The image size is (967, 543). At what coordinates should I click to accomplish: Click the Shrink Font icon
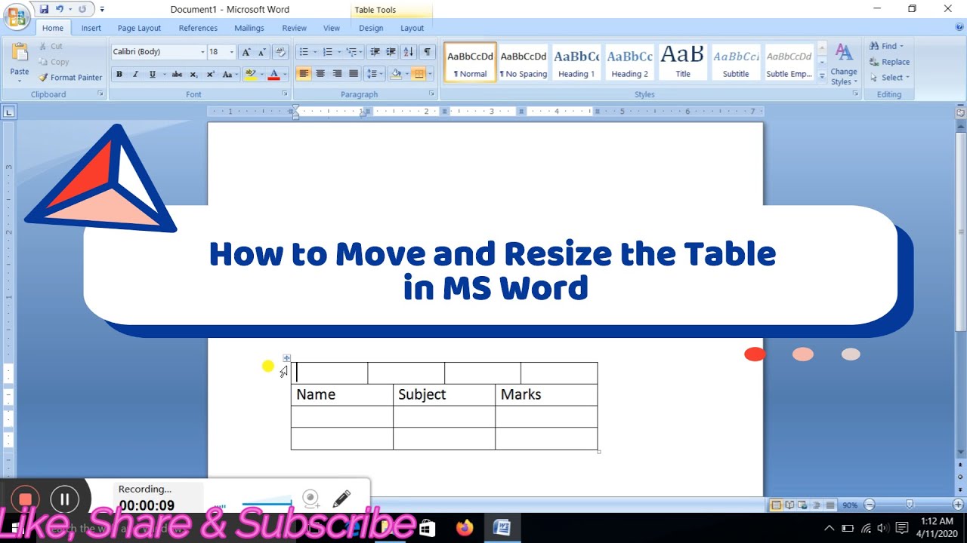coord(261,52)
